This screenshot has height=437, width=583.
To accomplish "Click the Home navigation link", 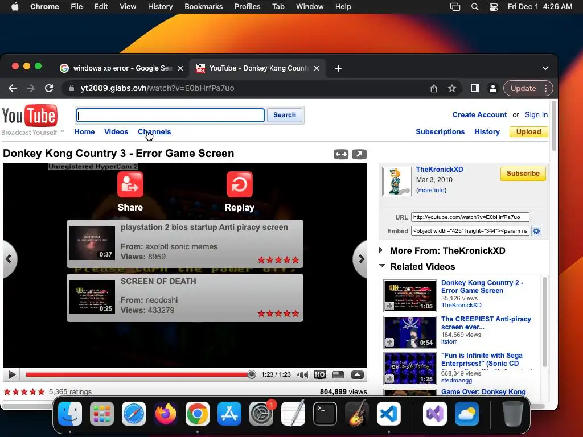I will pyautogui.click(x=84, y=132).
